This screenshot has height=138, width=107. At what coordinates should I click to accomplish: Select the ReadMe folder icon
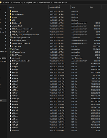[10, 11]
